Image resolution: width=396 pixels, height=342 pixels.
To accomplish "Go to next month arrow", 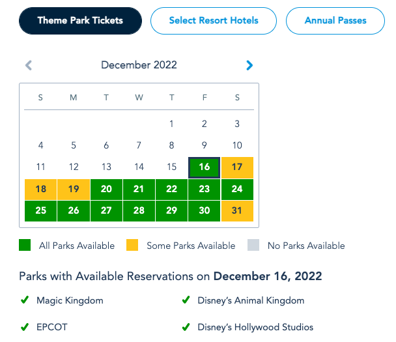I will click(249, 65).
